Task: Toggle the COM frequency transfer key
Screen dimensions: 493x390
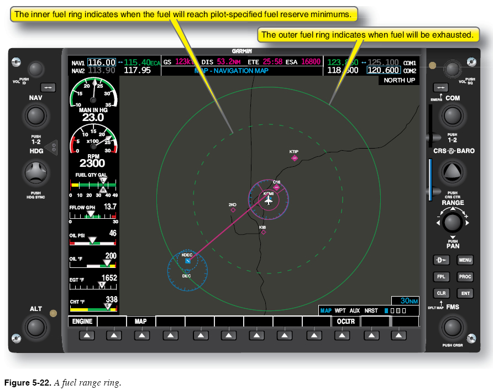Action: 440,87
